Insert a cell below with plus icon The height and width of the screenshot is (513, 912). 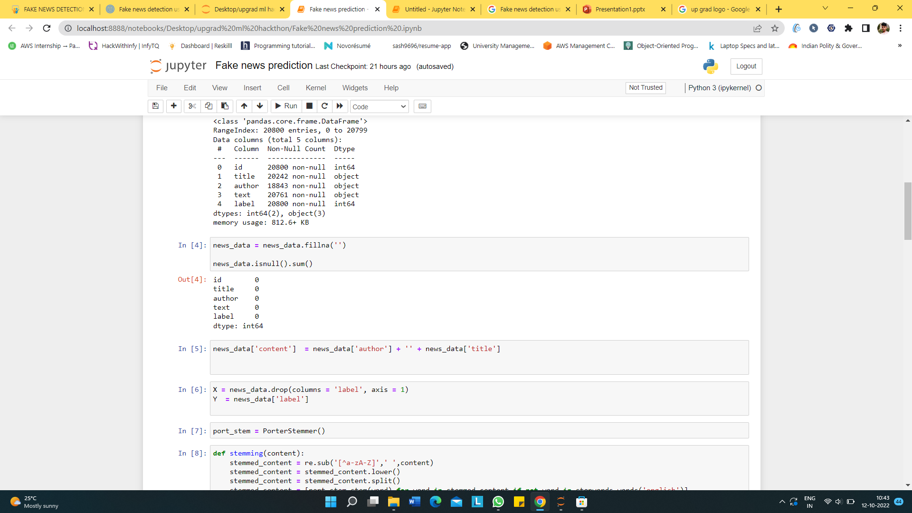174,106
